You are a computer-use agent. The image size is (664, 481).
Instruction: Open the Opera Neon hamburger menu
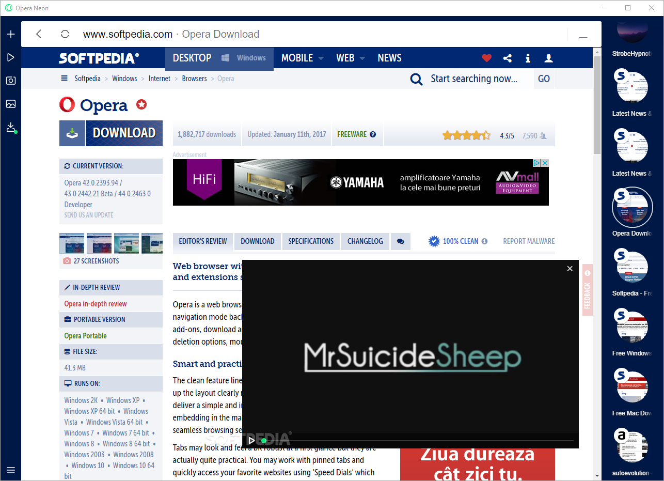pyautogui.click(x=11, y=470)
